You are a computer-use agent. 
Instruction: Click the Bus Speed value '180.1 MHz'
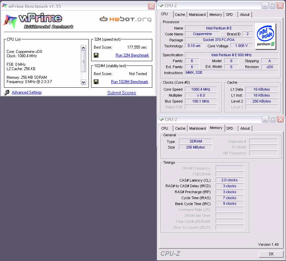[201, 101]
